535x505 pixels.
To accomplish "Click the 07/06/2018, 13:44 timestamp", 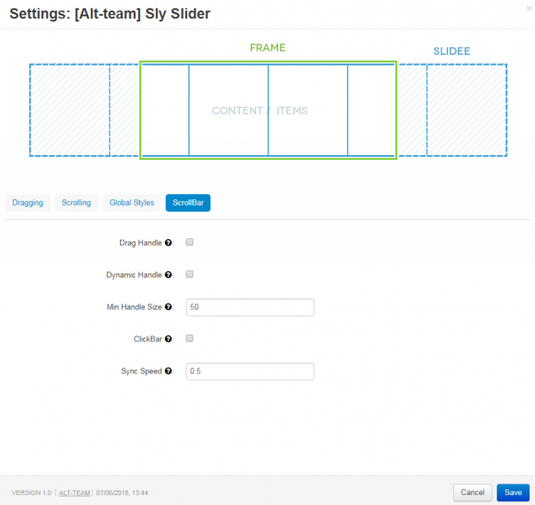I will (122, 493).
